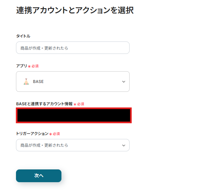The height and width of the screenshot is (196, 223).
Task: Open the BASE account info selector box
Action: point(74,116)
